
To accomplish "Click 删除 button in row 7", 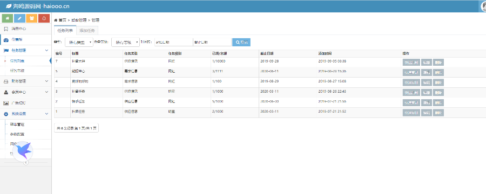I will click(x=438, y=62).
